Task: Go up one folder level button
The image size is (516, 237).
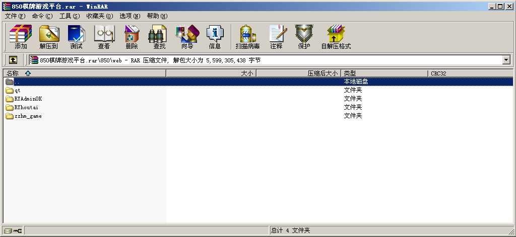Action: 13,60
